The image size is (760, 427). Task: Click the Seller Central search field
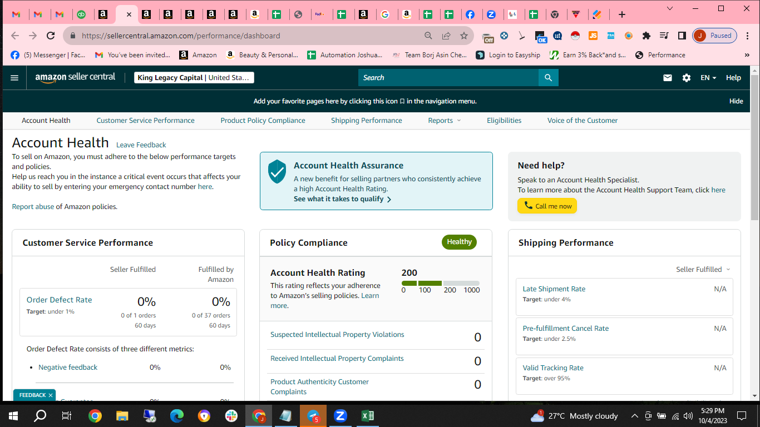448,78
